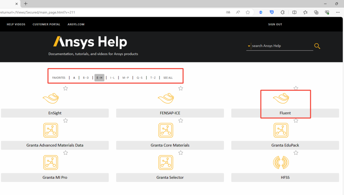Select the E - H filter tab
This screenshot has height=195, width=344.
pyautogui.click(x=99, y=78)
